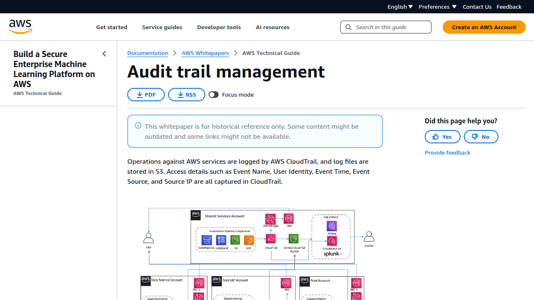Click the Automation Pipeline components label
This screenshot has width=534, height=300.
(x=230, y=231)
